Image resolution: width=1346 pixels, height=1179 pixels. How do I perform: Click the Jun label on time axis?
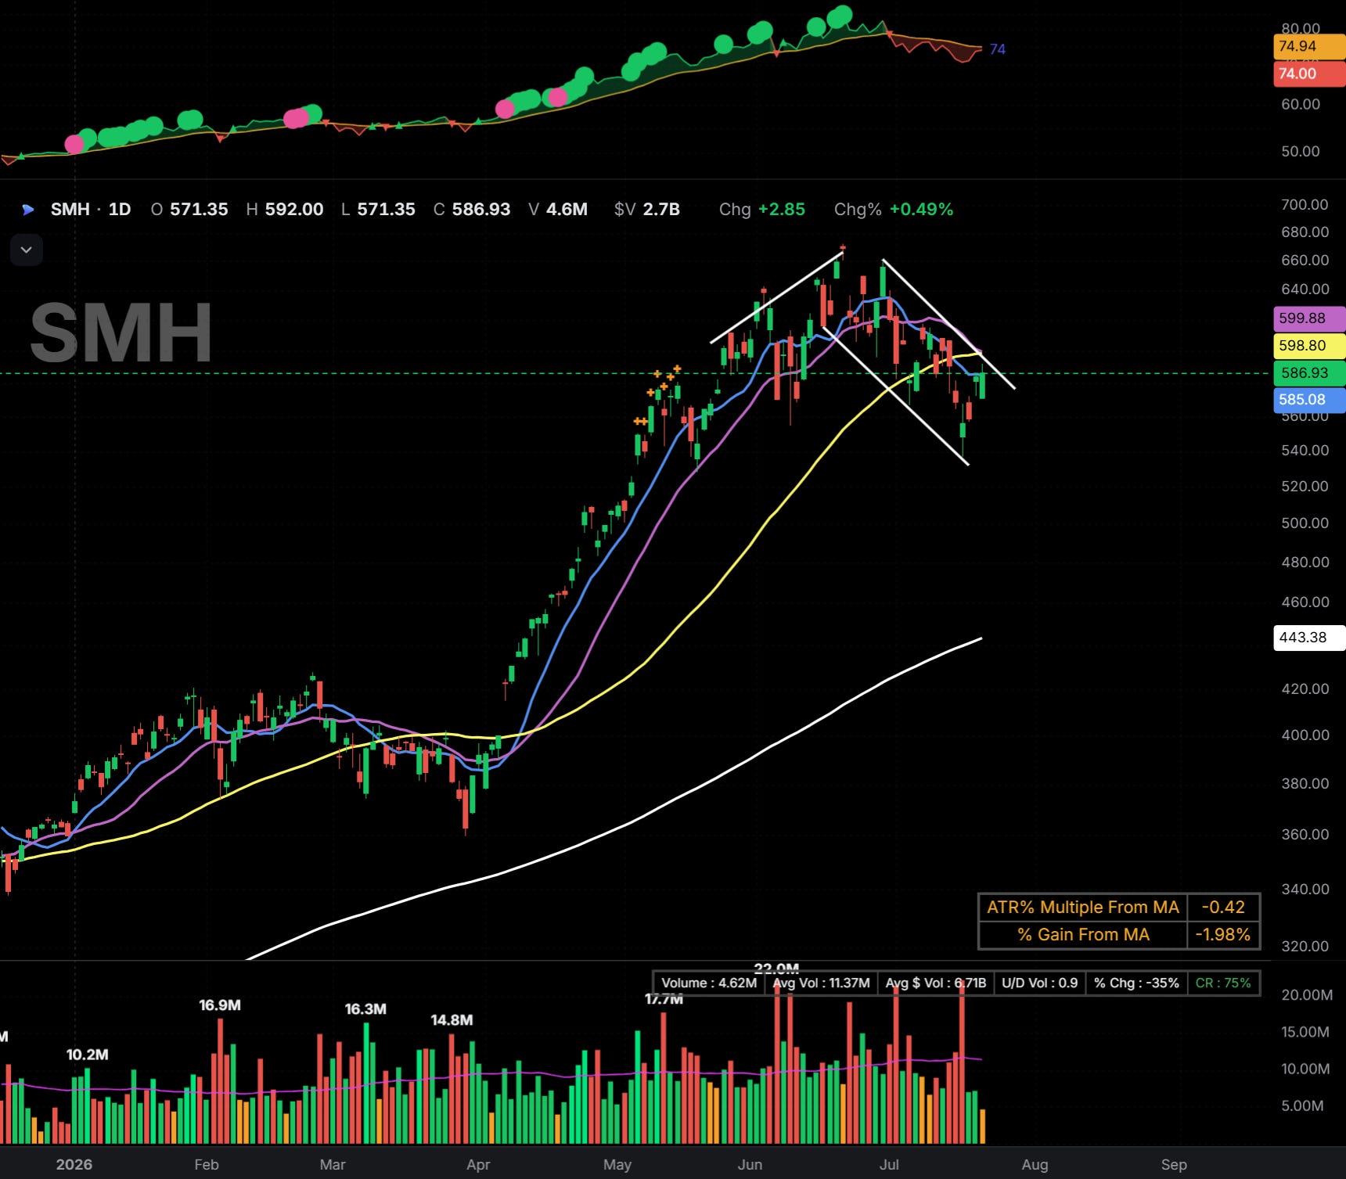(750, 1164)
